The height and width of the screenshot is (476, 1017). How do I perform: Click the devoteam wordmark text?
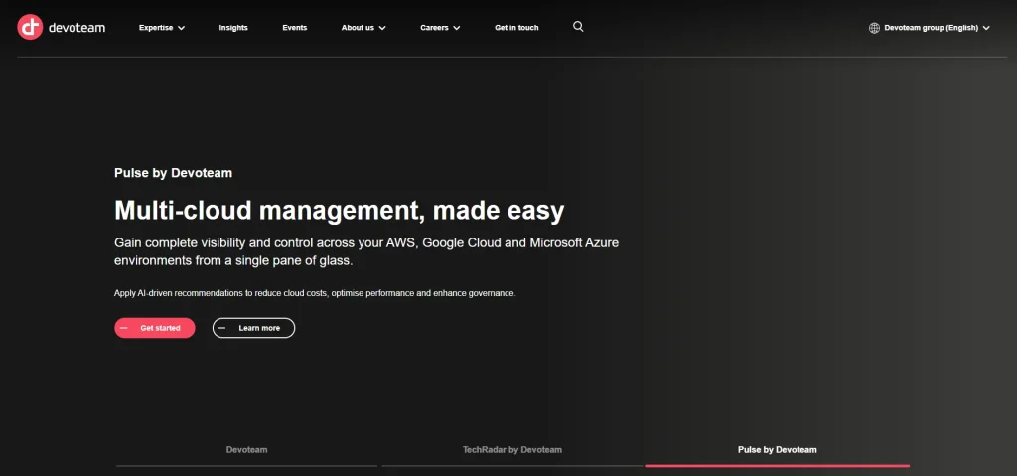[x=76, y=28]
